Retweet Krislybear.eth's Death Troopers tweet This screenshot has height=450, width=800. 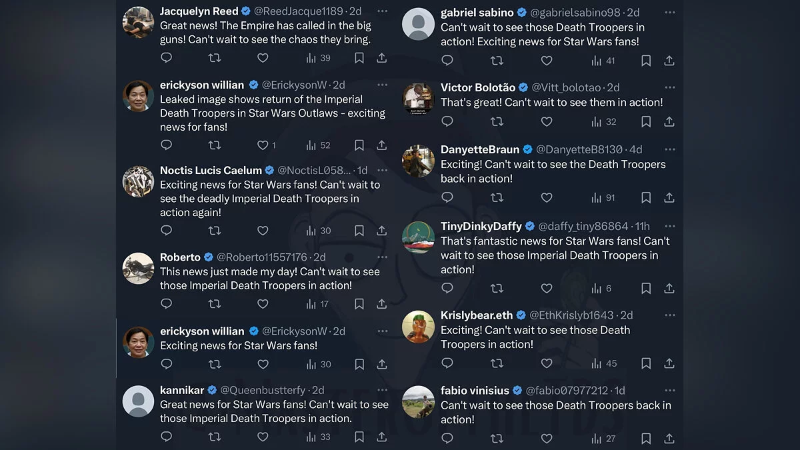(497, 363)
